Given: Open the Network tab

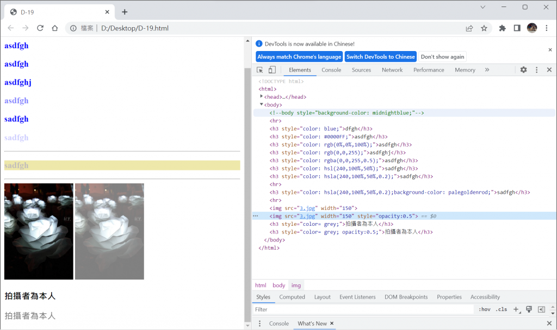Looking at the screenshot, I should coord(392,70).
